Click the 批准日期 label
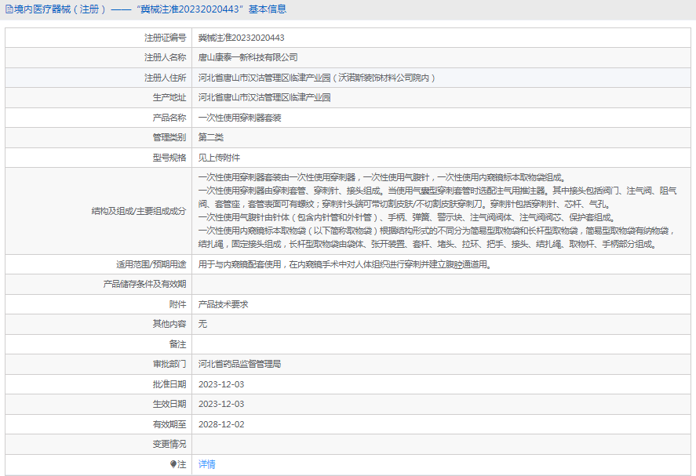Screen dimensions: 696x476 pos(169,384)
